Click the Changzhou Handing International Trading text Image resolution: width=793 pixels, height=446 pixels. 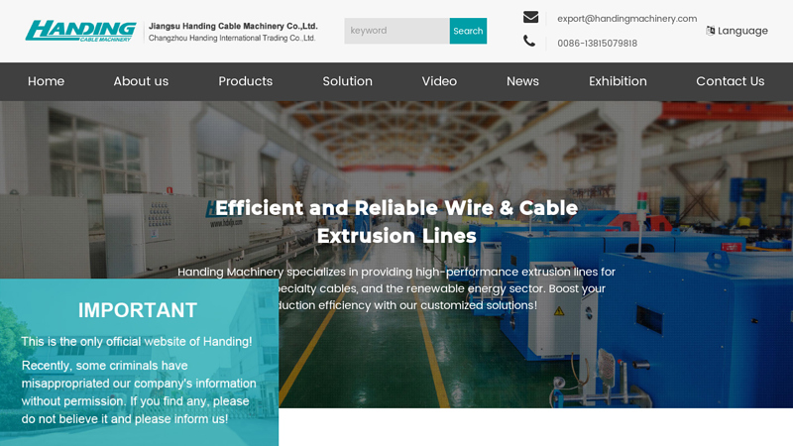[x=232, y=39]
